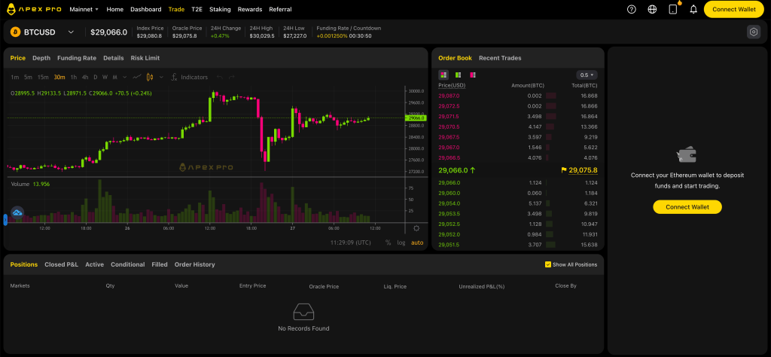This screenshot has width=771, height=357.
Task: Open the 0.5 price grouping dropdown
Action: (587, 75)
